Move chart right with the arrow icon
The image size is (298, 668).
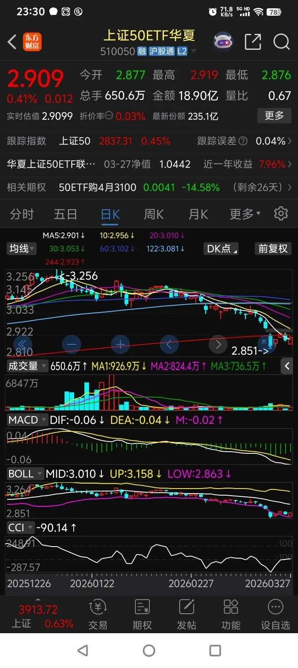tap(218, 344)
